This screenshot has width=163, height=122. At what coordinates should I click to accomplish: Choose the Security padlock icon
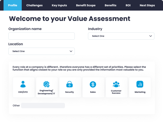point(69,84)
